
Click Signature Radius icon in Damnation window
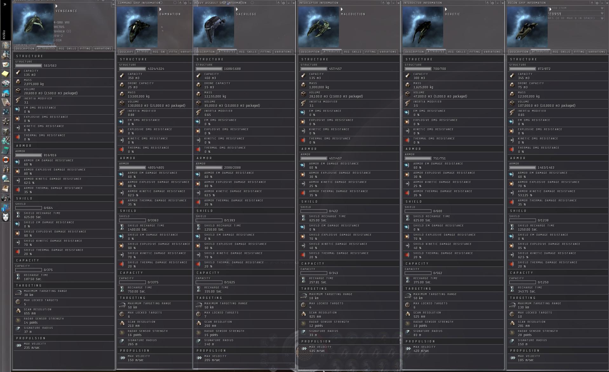[122, 342]
